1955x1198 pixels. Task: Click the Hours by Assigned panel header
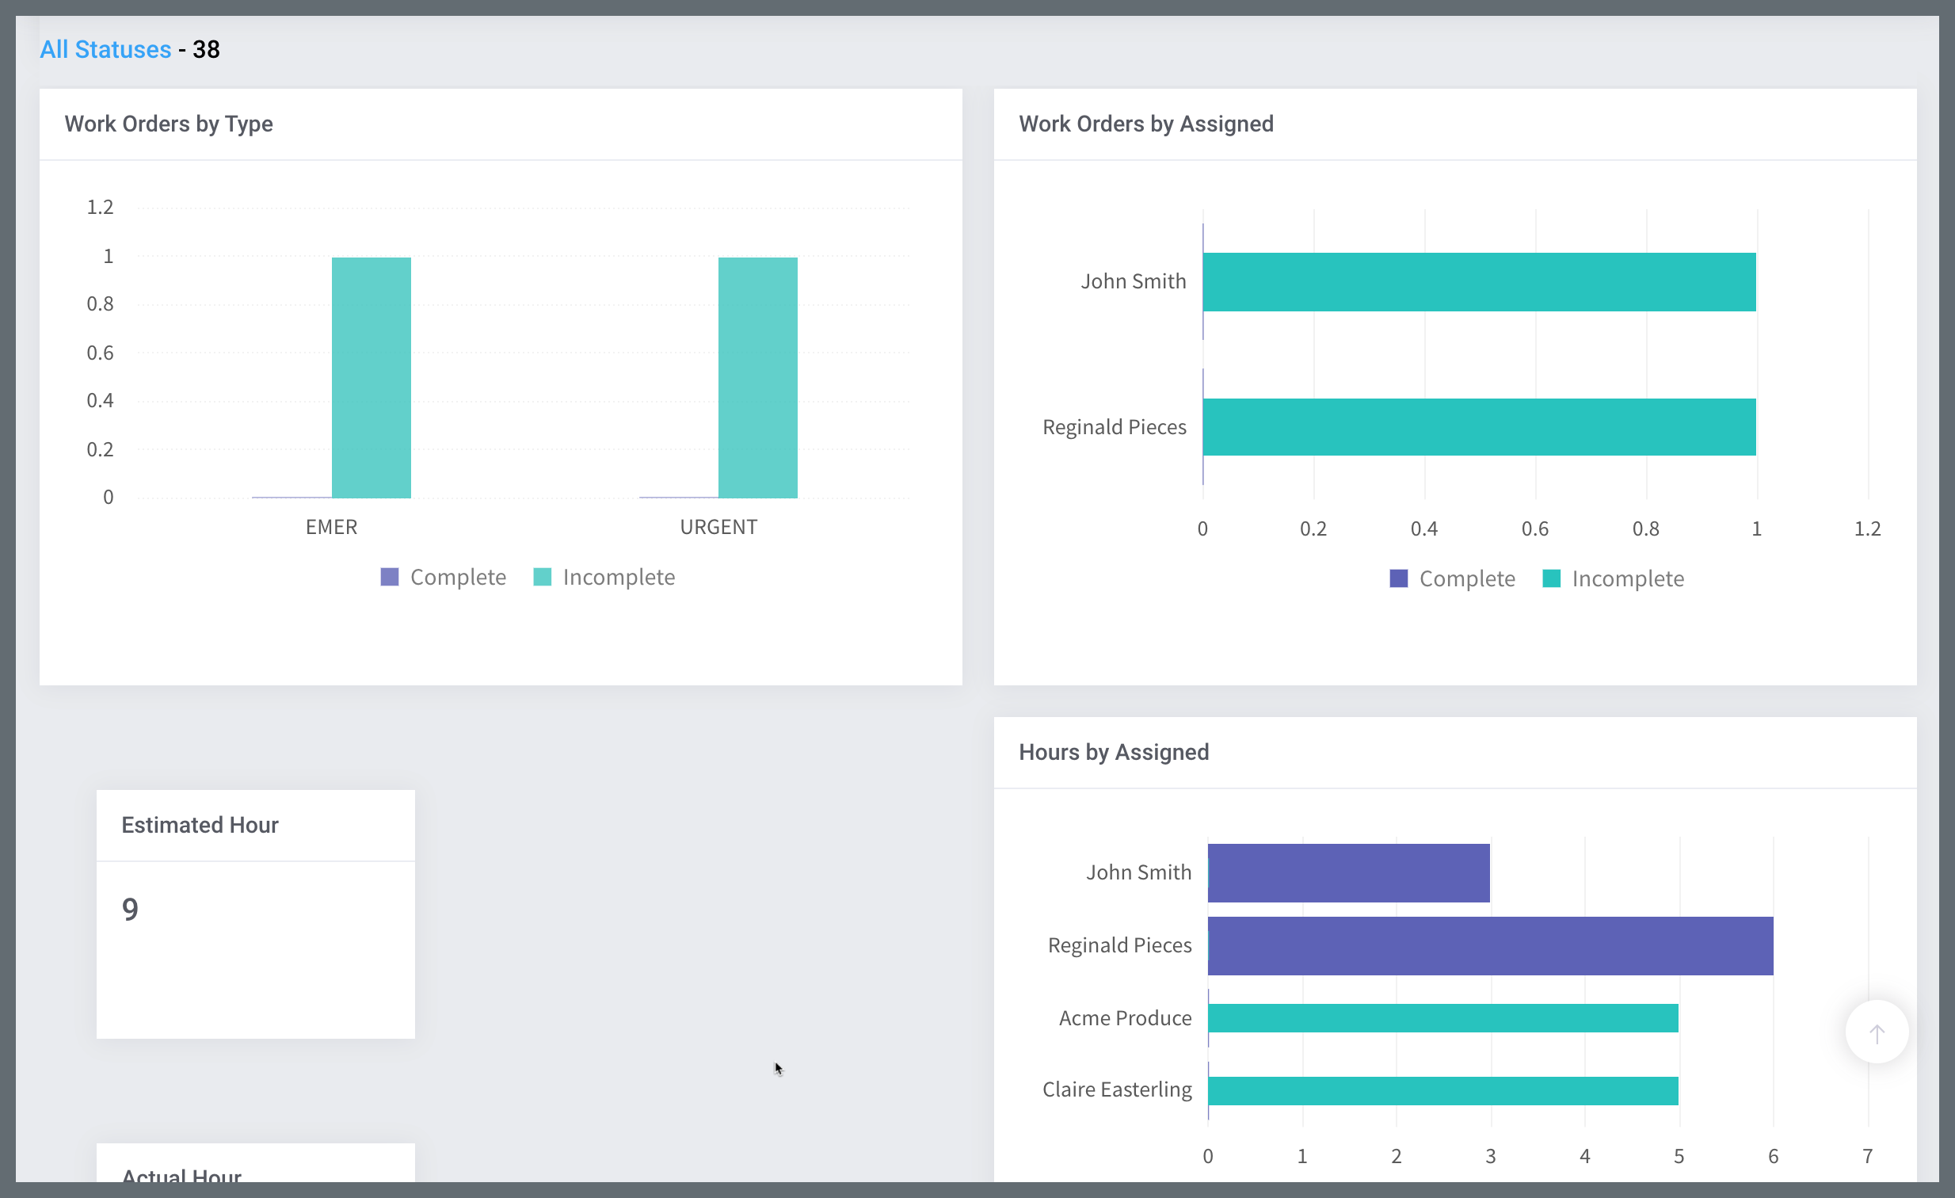1113,752
